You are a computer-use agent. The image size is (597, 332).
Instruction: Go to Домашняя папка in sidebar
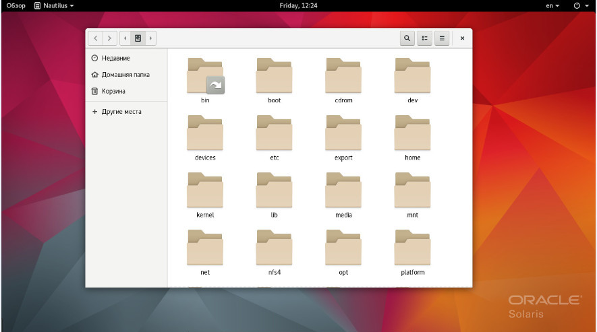(x=126, y=75)
